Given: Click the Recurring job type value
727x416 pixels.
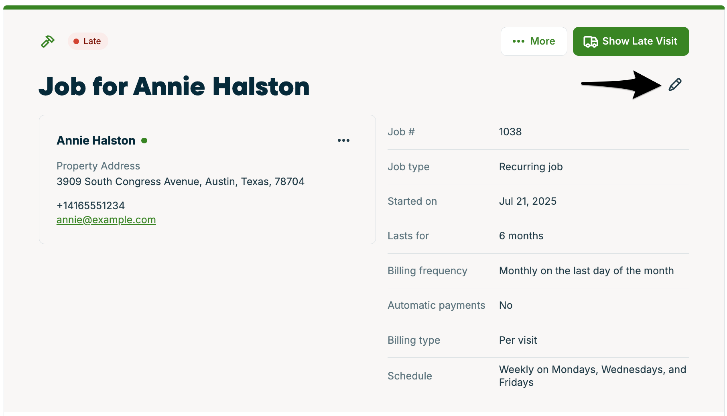Looking at the screenshot, I should click(x=530, y=167).
